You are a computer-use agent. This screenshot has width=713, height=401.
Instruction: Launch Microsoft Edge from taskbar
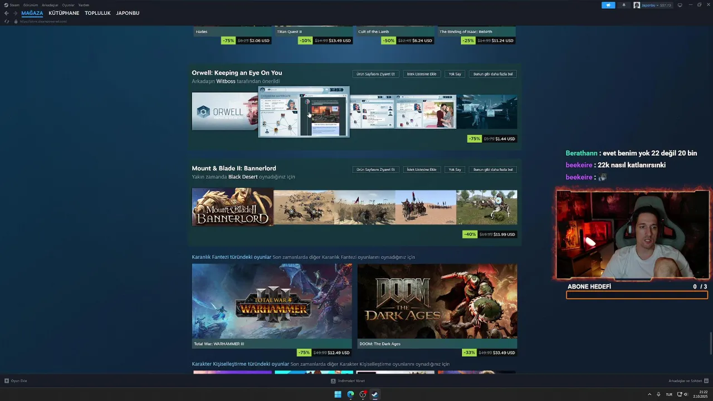pos(350,394)
